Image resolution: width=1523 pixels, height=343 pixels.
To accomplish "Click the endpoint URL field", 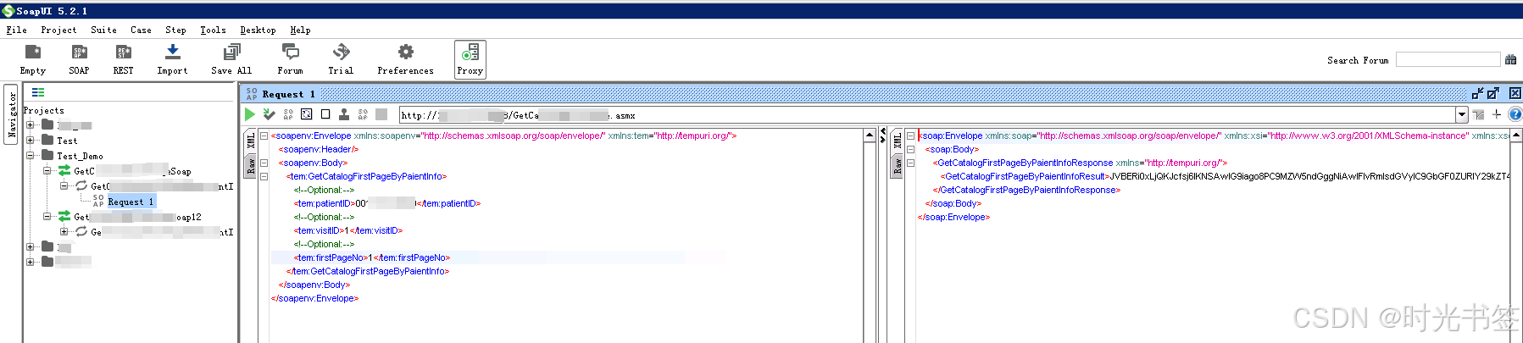I will click(927, 114).
